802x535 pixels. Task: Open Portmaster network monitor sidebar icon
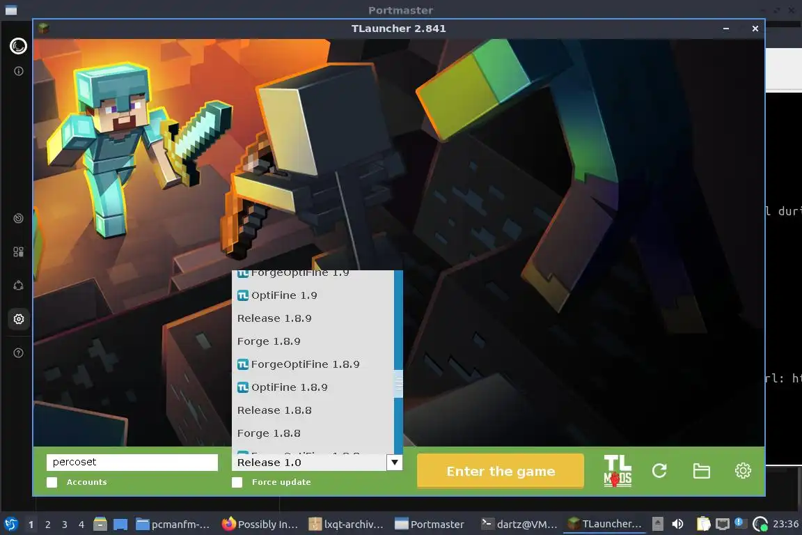click(18, 218)
